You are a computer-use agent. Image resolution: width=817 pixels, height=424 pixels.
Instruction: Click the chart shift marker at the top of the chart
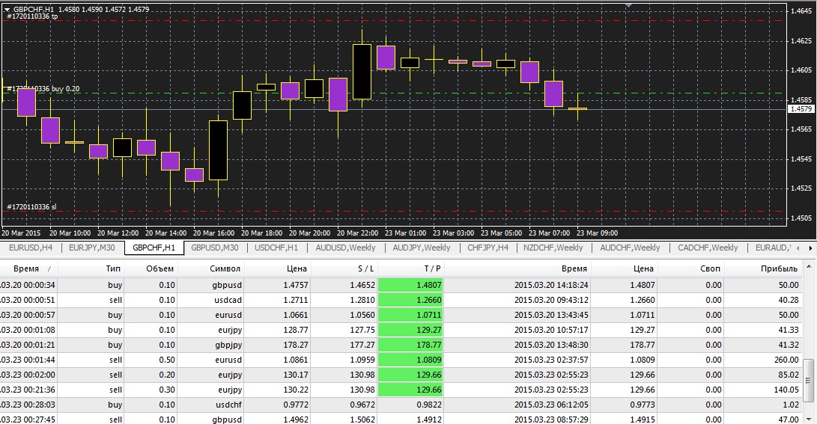[628, 5]
